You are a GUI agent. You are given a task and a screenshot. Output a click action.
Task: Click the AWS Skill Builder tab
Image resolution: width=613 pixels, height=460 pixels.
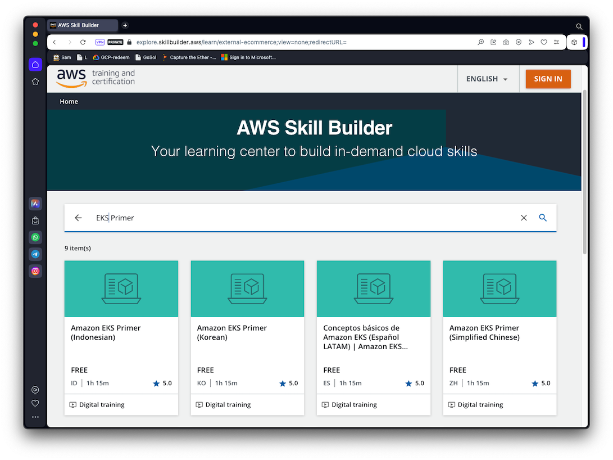tap(83, 25)
